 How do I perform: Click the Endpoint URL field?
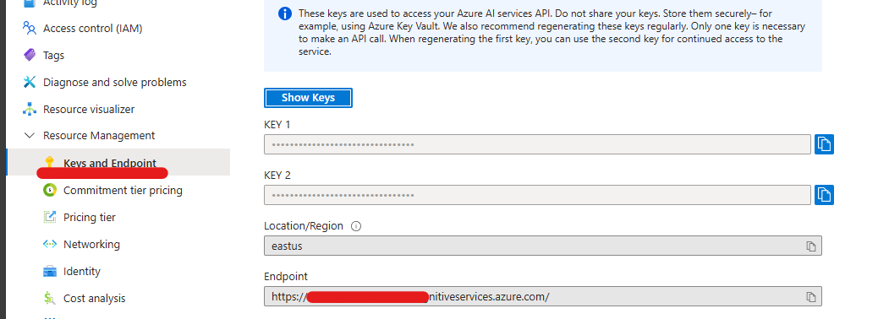(x=542, y=297)
